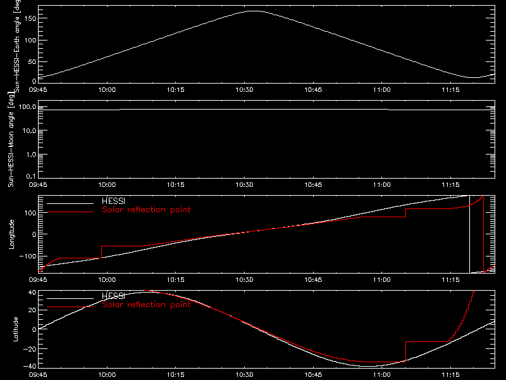Click the 100.0 tick on Moon angle axis

coord(28,107)
